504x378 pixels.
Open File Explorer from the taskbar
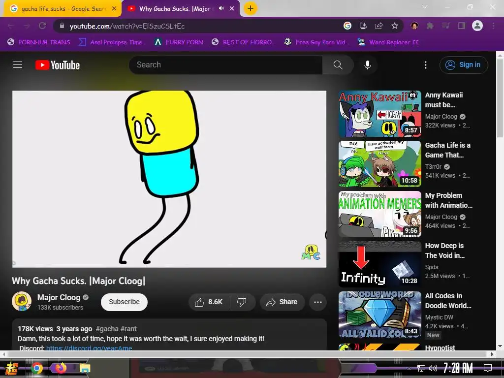[x=85, y=368]
